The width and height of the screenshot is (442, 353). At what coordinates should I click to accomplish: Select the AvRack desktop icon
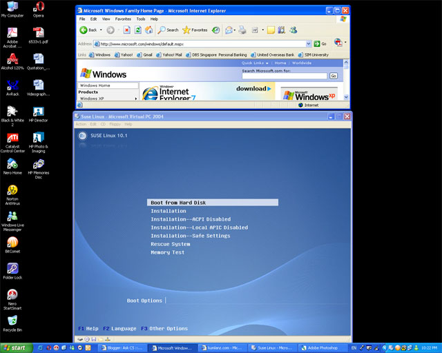pos(12,88)
